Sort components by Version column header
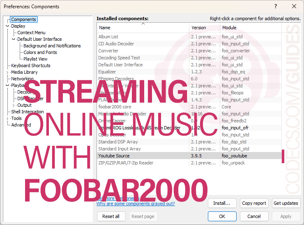Screen dimensions: 304x225 click(205, 28)
